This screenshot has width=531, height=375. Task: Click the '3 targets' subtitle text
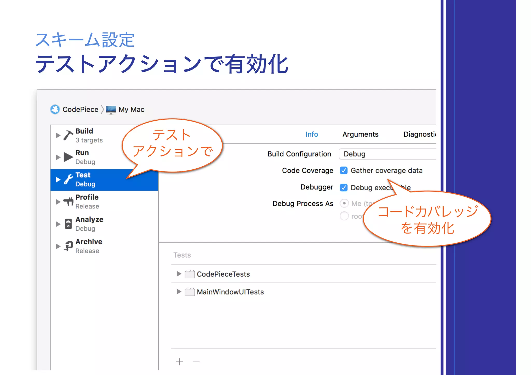point(89,140)
